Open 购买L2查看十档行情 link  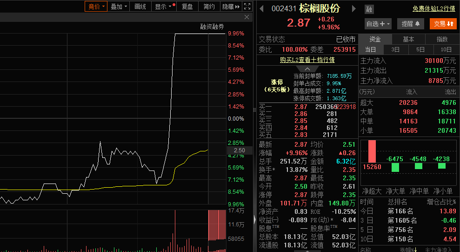(307, 60)
